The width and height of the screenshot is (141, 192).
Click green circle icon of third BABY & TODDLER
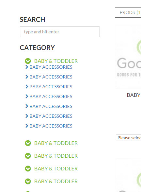[x=28, y=156]
